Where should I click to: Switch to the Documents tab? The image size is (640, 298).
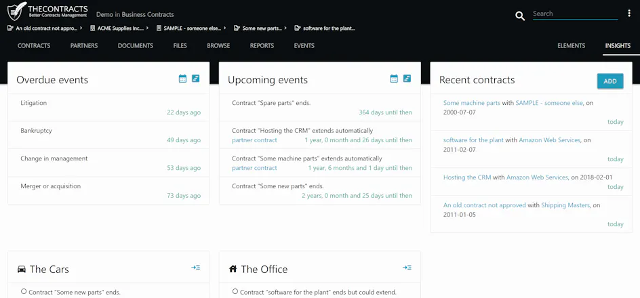pos(136,45)
